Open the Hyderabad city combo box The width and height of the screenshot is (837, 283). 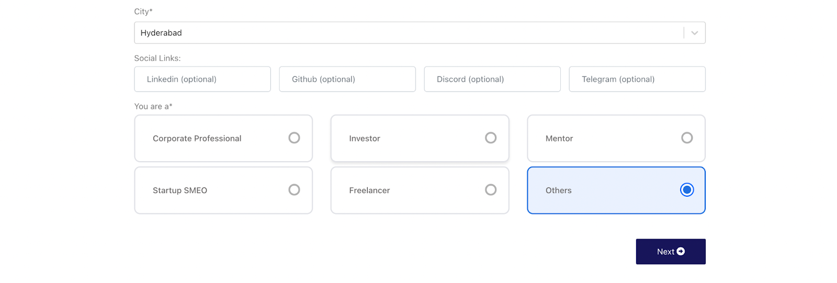pyautogui.click(x=420, y=33)
